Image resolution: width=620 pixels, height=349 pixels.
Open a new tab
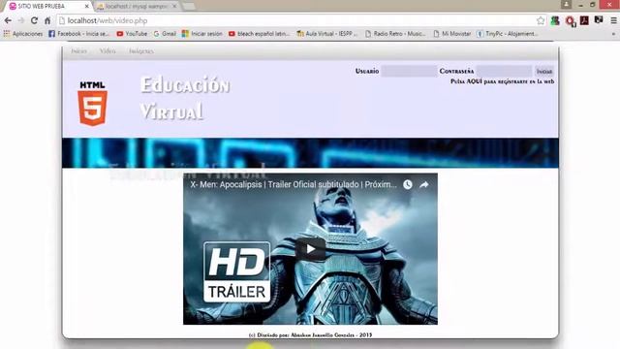[x=189, y=6]
